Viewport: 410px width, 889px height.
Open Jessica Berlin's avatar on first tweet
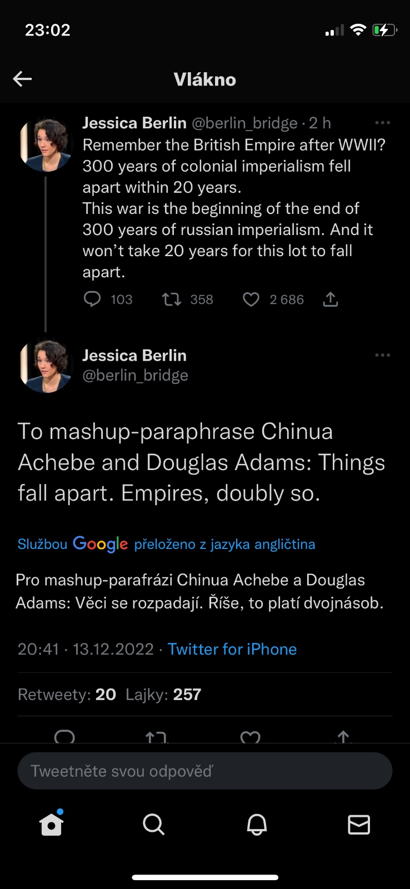(46, 144)
